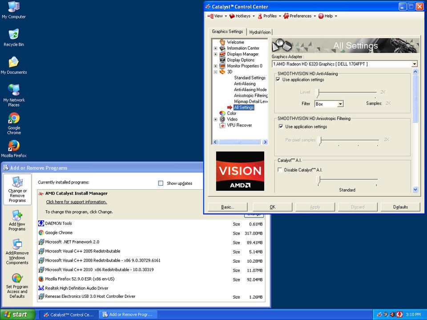Click the Defaults button
The height and width of the screenshot is (320, 427).
pyautogui.click(x=400, y=207)
